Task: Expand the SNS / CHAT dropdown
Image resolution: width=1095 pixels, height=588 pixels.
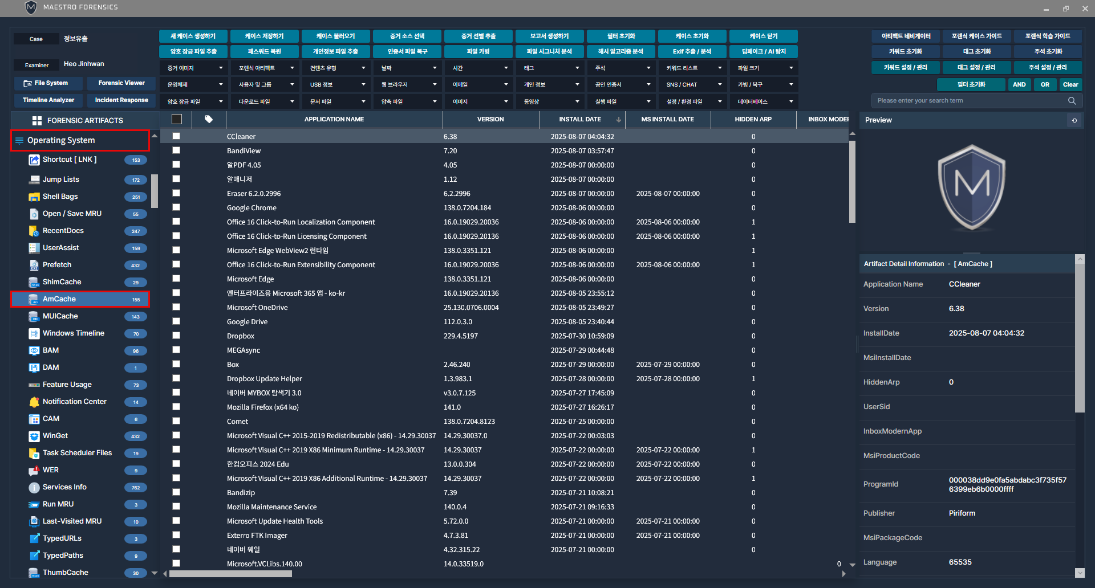Action: point(693,85)
